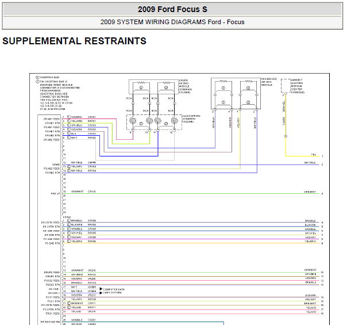This screenshot has height=325, width=347.
Task: Click the "TRCH FEED" pin label
Action: point(53,313)
